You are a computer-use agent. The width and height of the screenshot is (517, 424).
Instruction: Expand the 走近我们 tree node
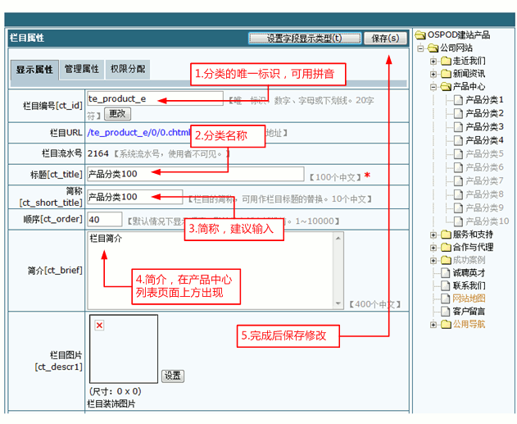tap(433, 62)
